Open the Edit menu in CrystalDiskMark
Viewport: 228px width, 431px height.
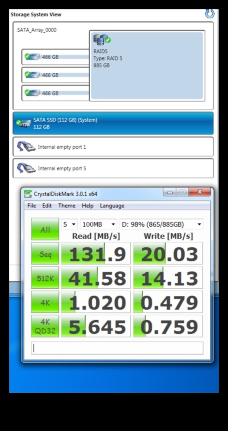pos(47,206)
